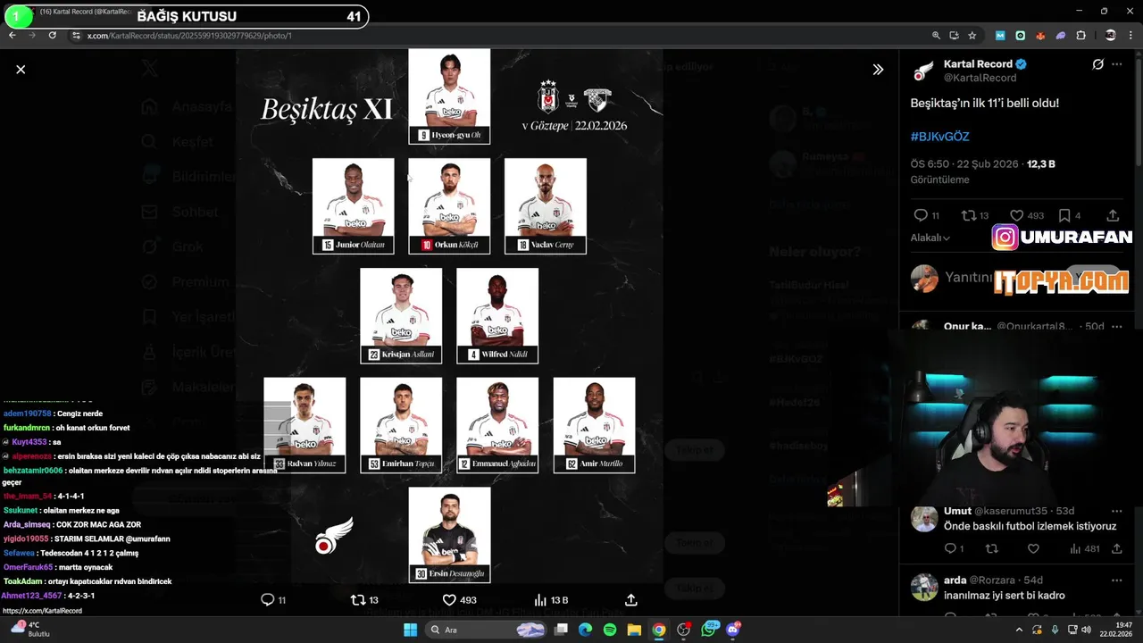This screenshot has height=643, width=1143.
Task: Reload the page with refresh button
Action: [52, 35]
